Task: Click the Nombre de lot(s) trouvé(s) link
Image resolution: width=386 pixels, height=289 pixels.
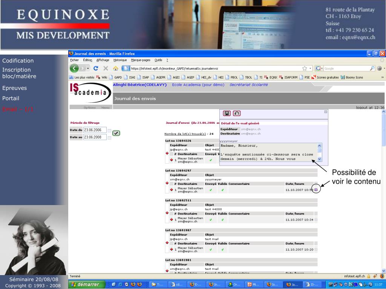Action: coord(185,134)
